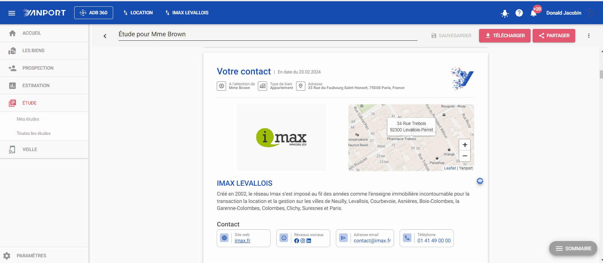Navigate to Prospection

click(x=44, y=68)
